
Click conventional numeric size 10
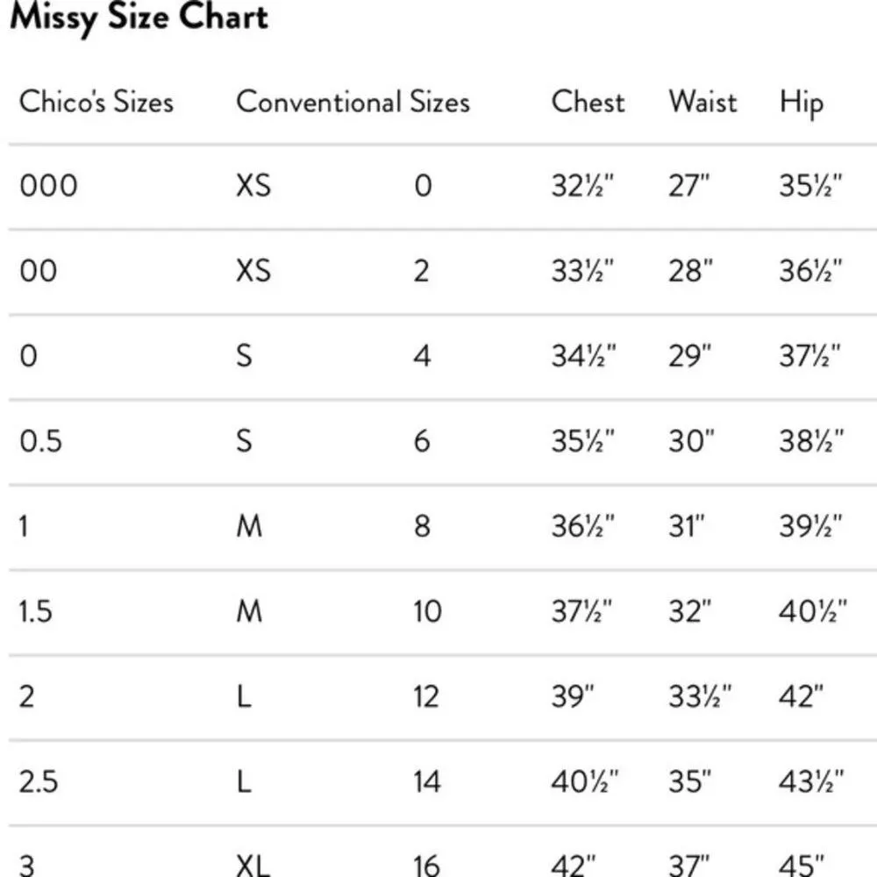[x=427, y=610]
